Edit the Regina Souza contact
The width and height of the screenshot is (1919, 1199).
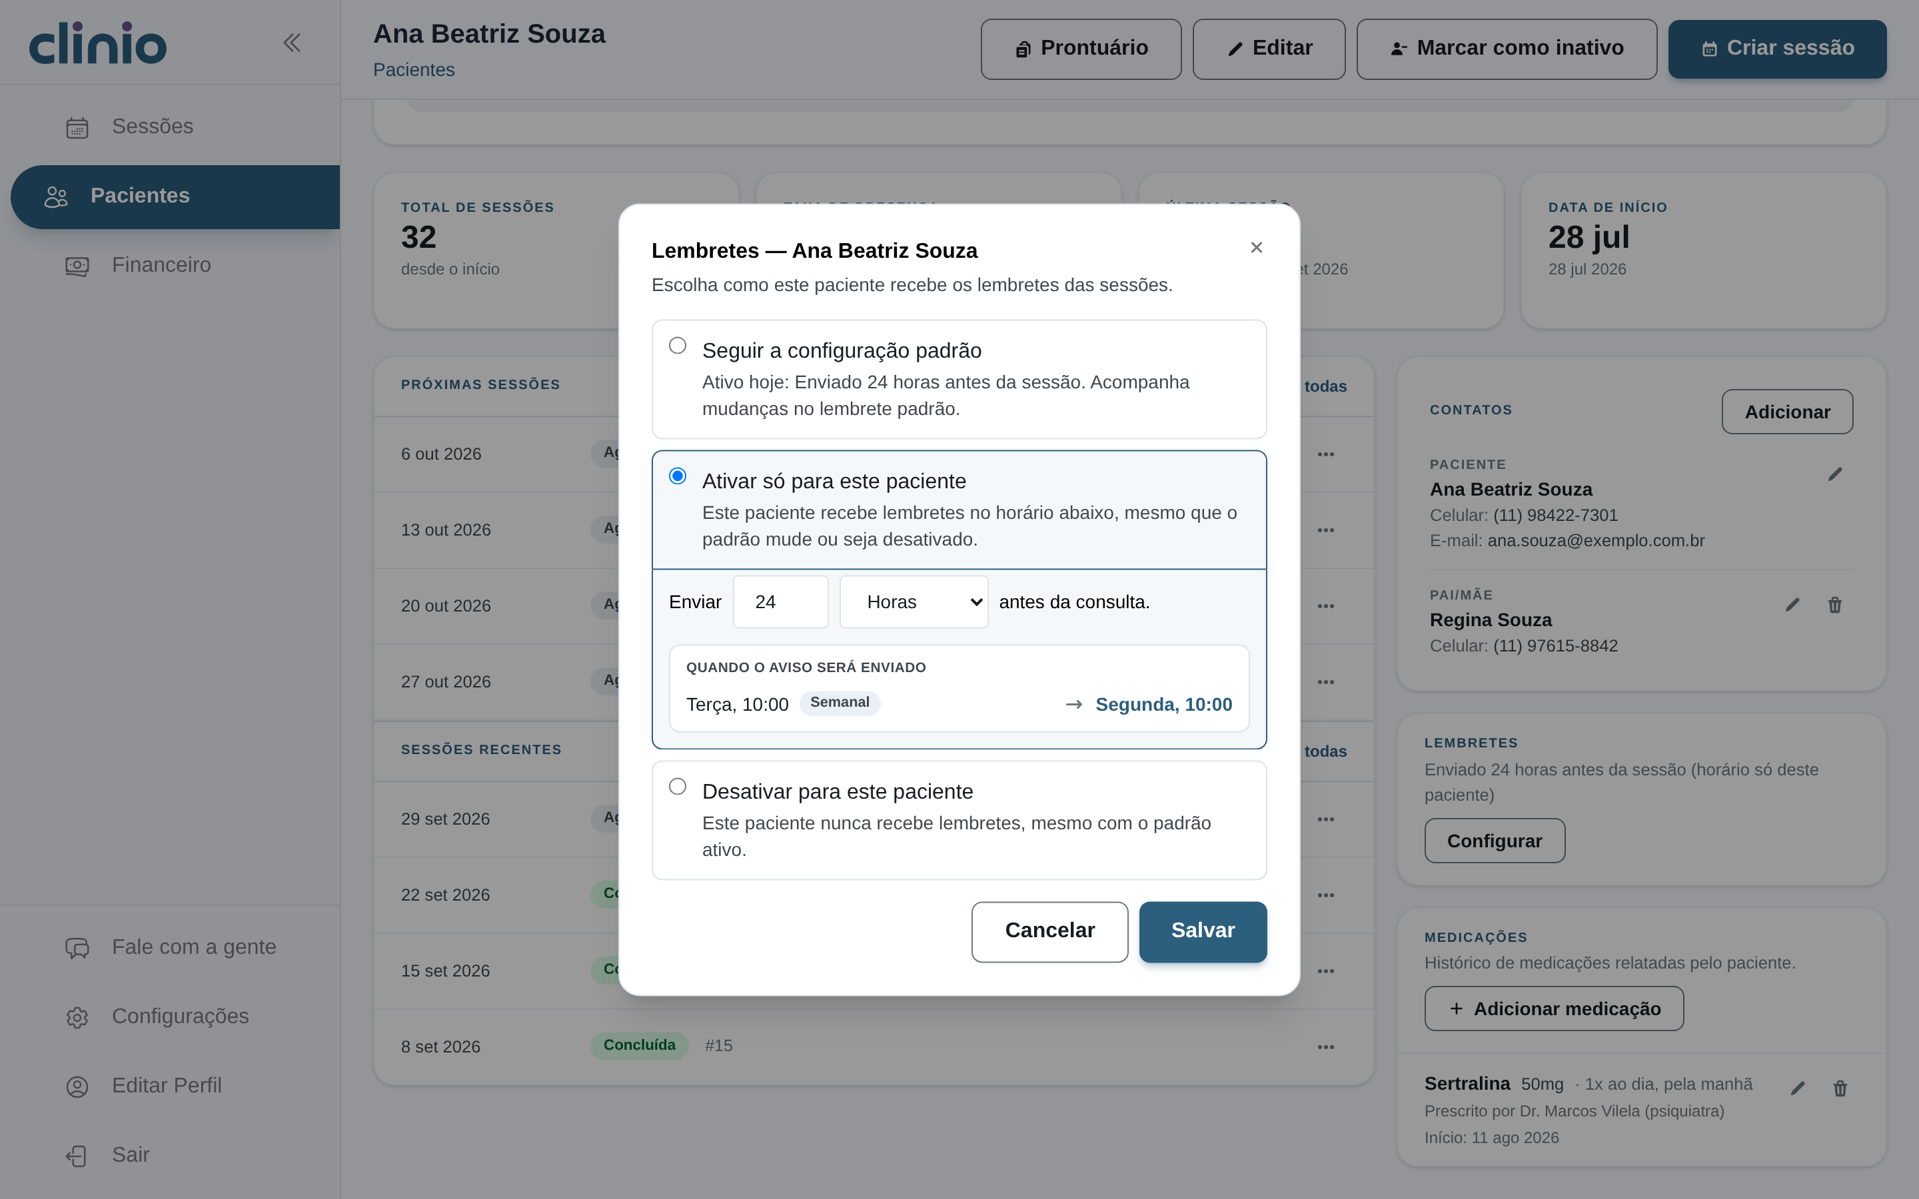tap(1792, 605)
